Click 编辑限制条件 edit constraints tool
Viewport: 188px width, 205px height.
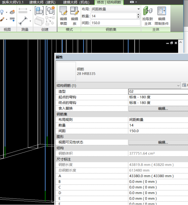(x=162, y=16)
